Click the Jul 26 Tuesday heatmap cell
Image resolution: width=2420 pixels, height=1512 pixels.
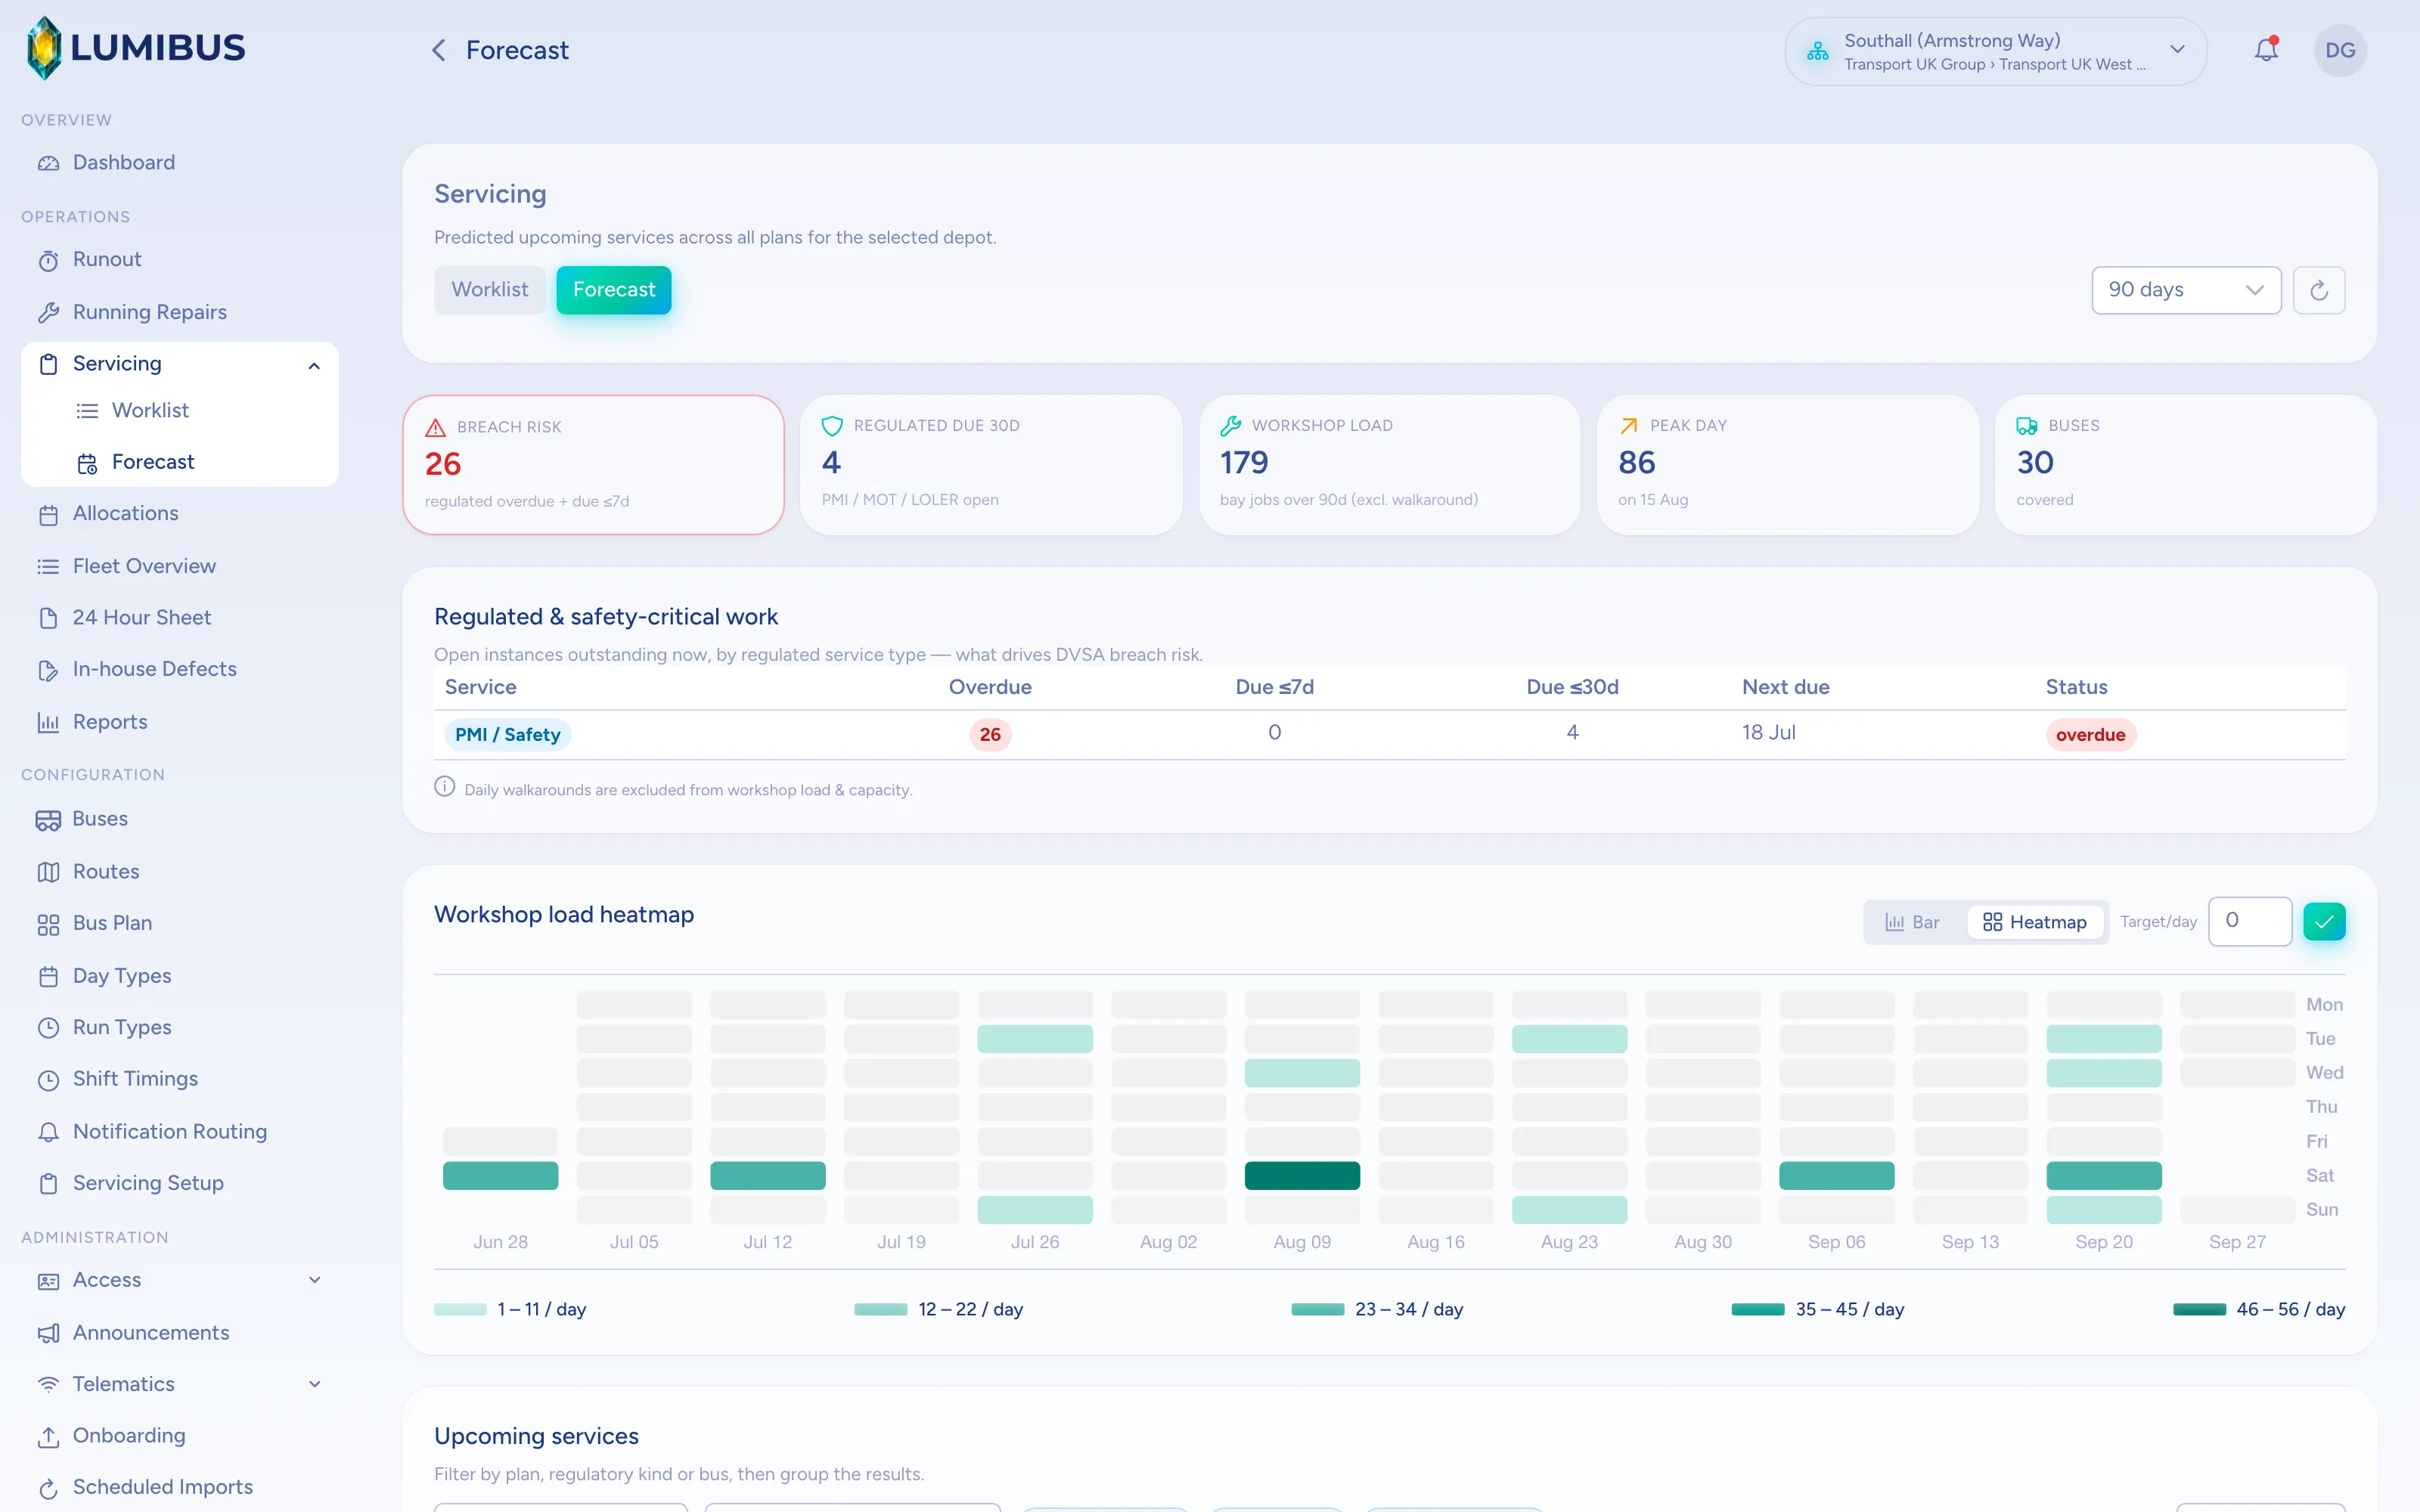[1035, 1039]
